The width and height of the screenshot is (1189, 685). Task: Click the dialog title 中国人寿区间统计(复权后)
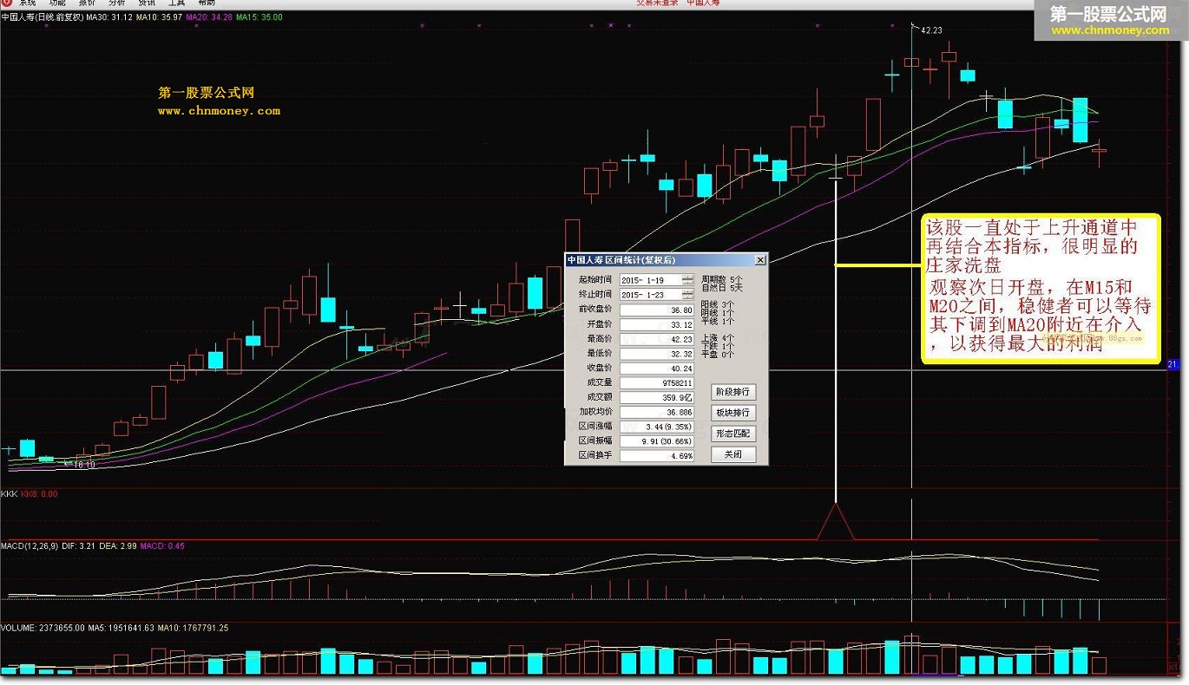pos(622,259)
